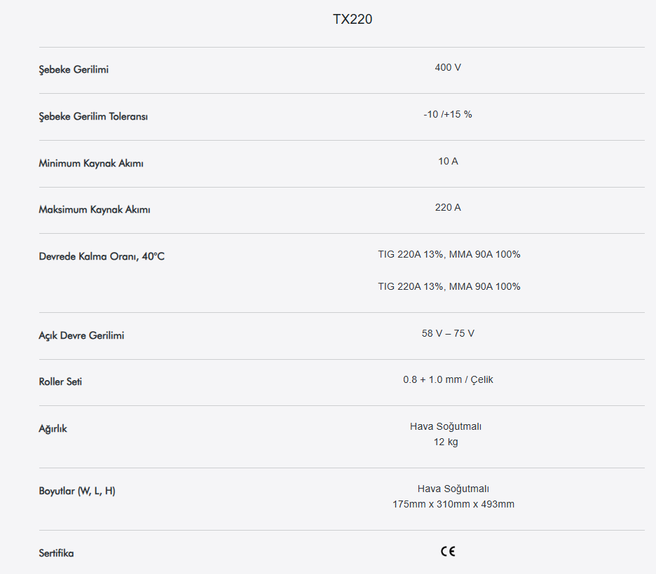The width and height of the screenshot is (656, 574).
Task: Click the CE certification mark icon
Action: tap(448, 551)
